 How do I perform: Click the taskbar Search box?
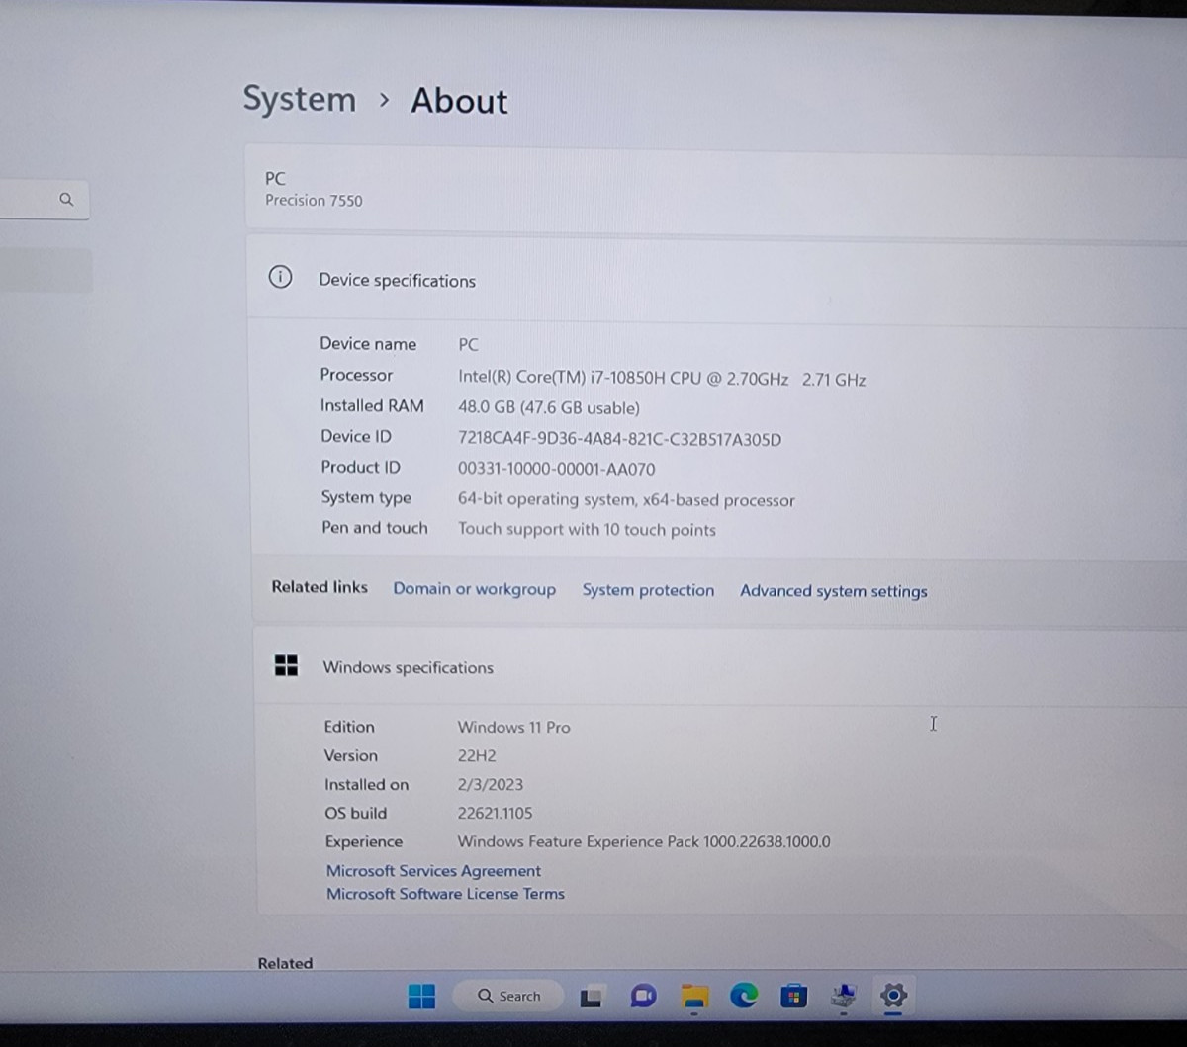coord(508,996)
